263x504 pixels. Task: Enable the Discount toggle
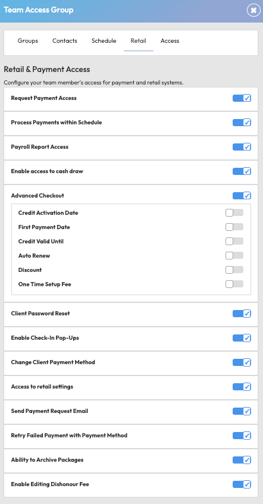(x=234, y=270)
